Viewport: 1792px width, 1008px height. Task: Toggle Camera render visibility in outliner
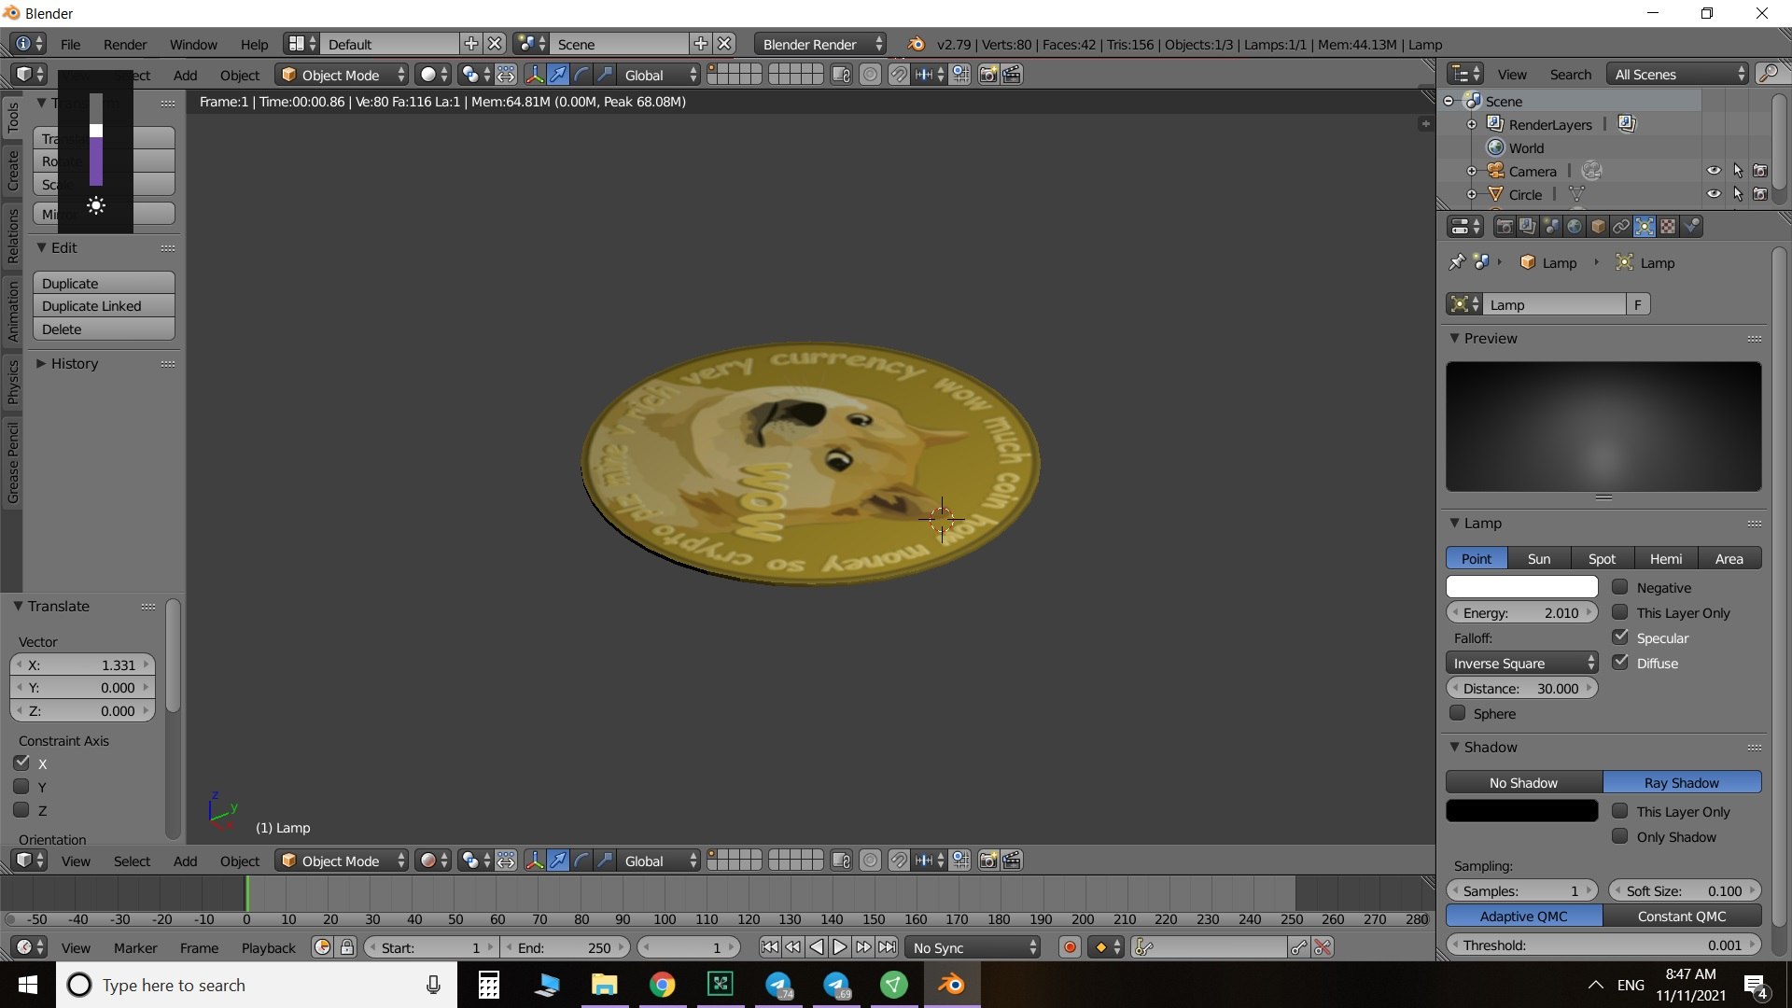(1760, 171)
